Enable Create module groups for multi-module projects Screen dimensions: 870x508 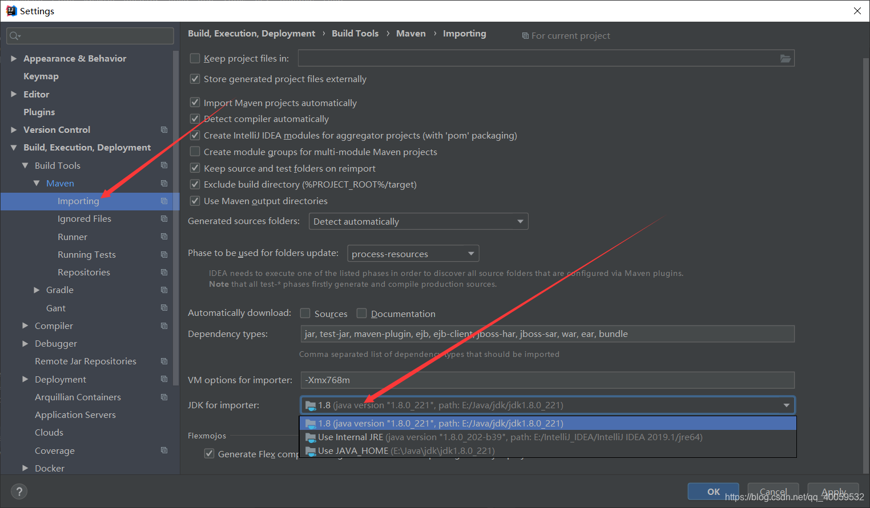point(195,152)
